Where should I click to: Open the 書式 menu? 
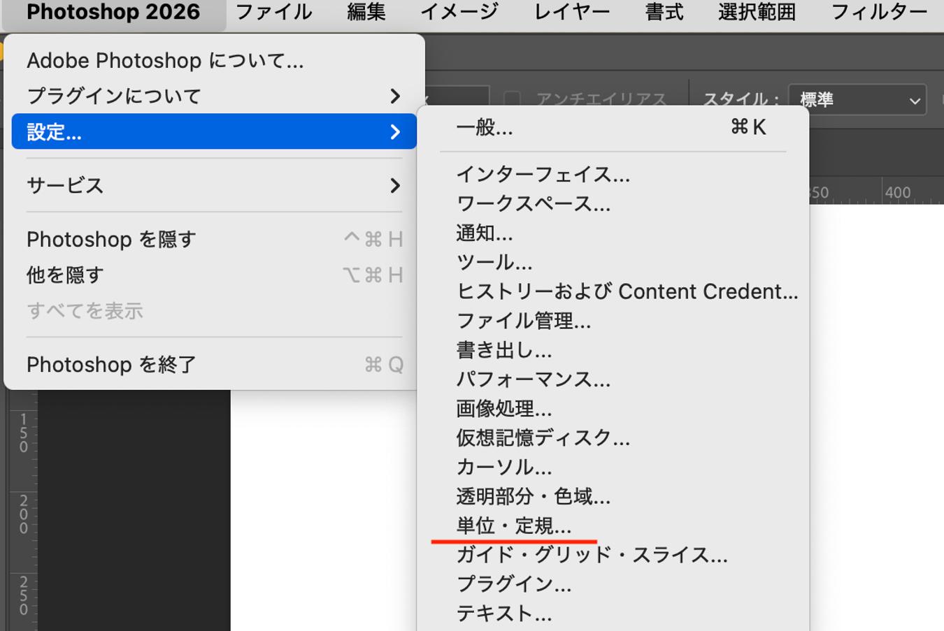(x=664, y=13)
